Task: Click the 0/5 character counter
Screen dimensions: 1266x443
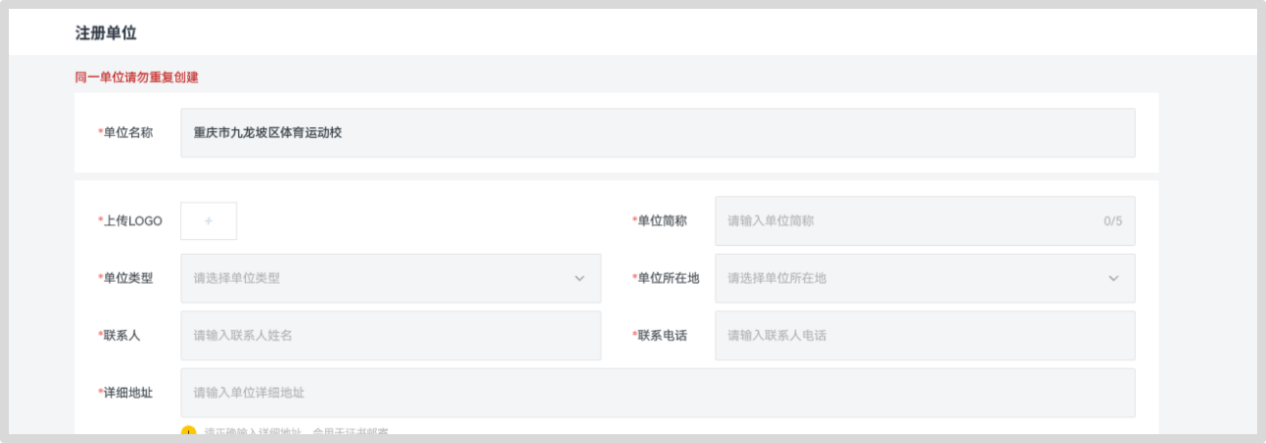Action: click(1112, 221)
